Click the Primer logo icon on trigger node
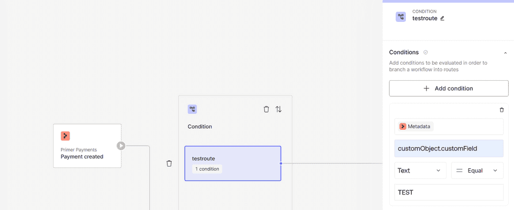Image resolution: width=514 pixels, height=210 pixels. [x=65, y=136]
